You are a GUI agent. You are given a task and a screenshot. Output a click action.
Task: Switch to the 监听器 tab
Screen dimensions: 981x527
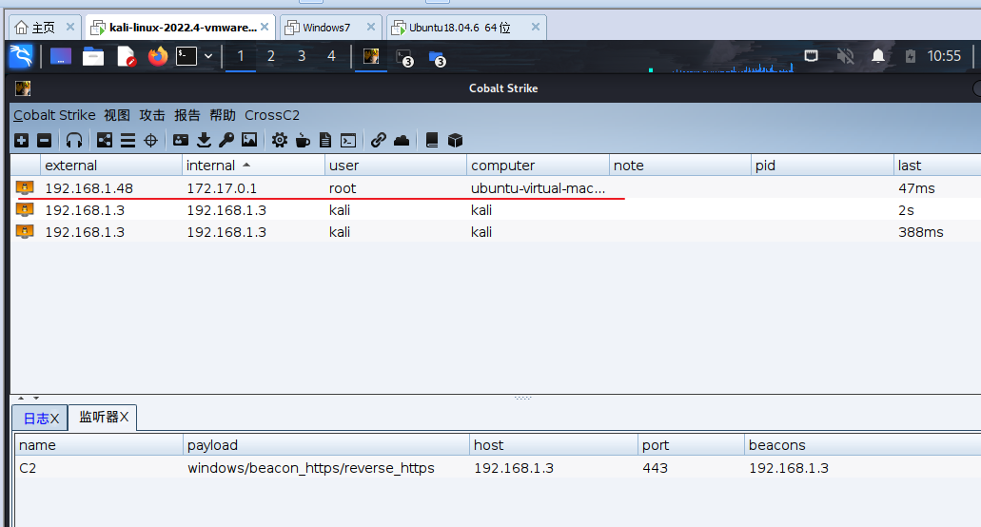103,417
